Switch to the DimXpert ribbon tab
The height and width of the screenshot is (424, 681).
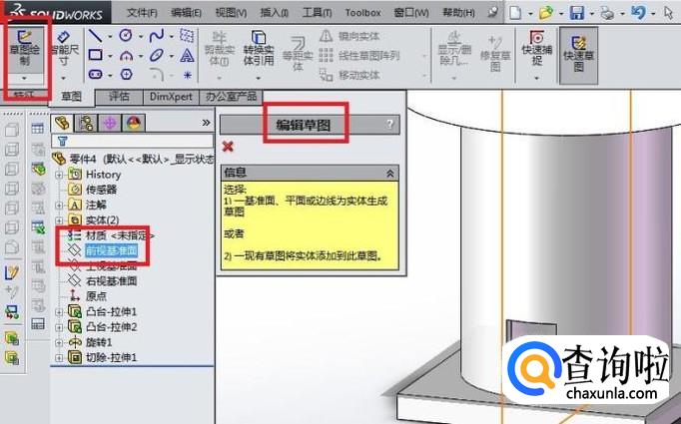[x=171, y=97]
